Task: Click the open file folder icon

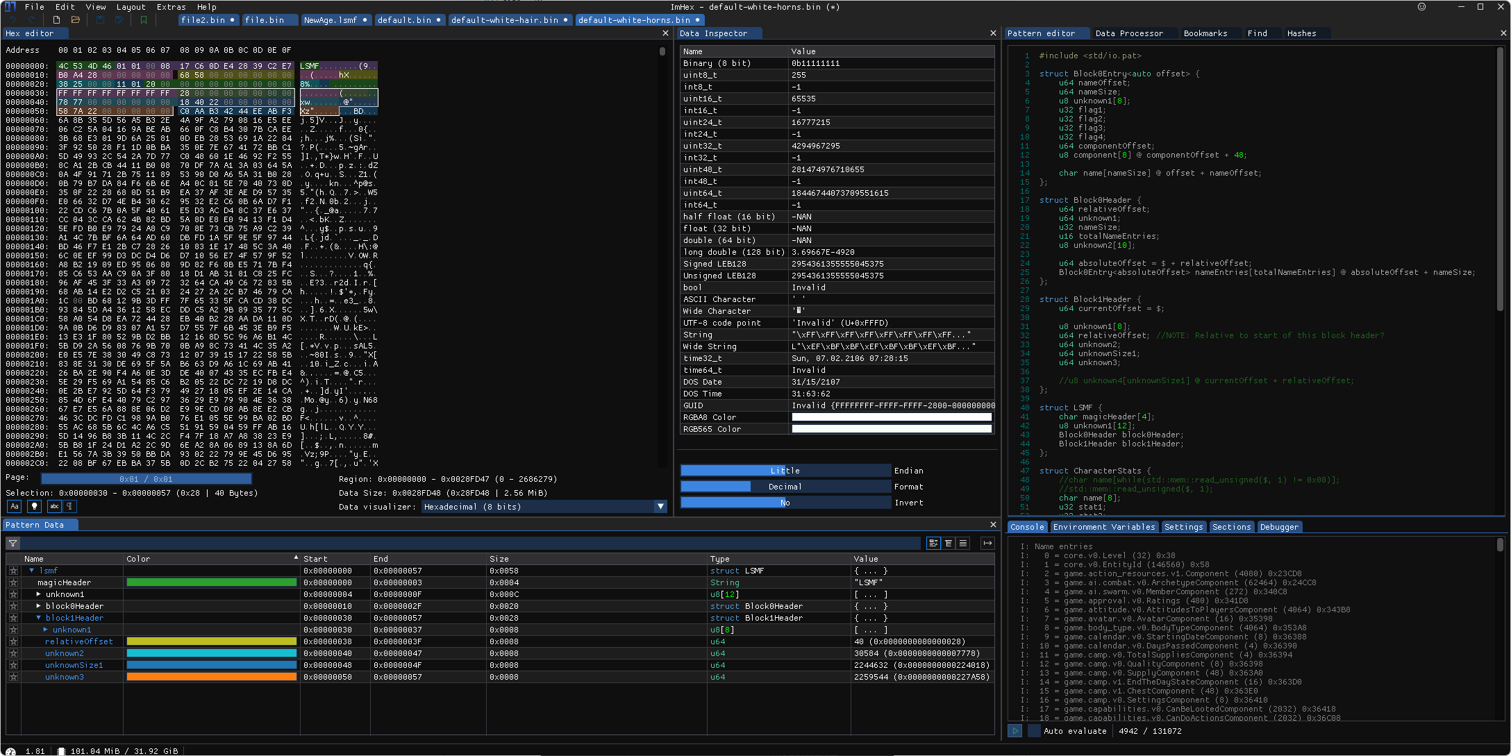Action: (75, 20)
